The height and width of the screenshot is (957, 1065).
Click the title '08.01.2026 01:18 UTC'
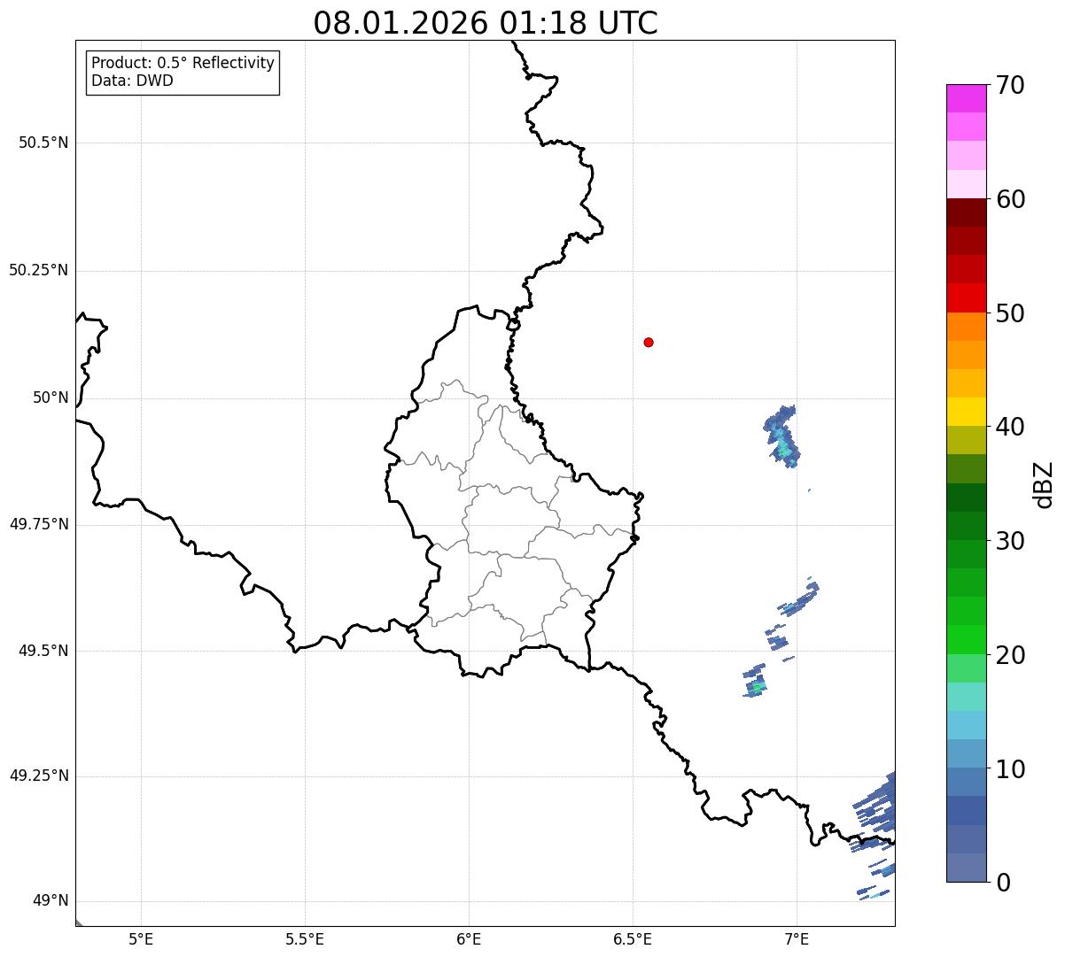point(486,23)
